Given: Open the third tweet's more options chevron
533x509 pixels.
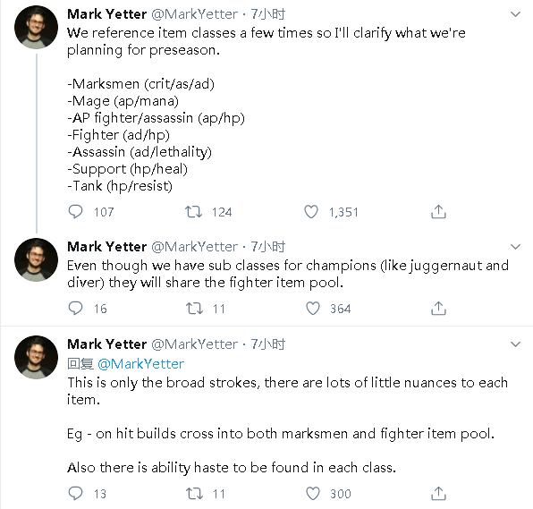Looking at the screenshot, I should coord(516,344).
